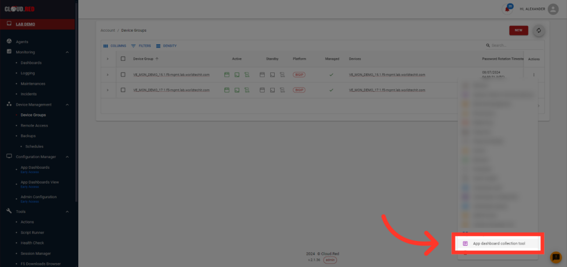Click the Monitoring sidebar icon
The image size is (567, 267).
10,52
